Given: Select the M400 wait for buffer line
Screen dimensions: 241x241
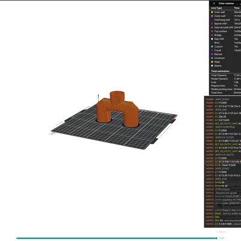Looking at the screenshot, I should tap(222, 214).
